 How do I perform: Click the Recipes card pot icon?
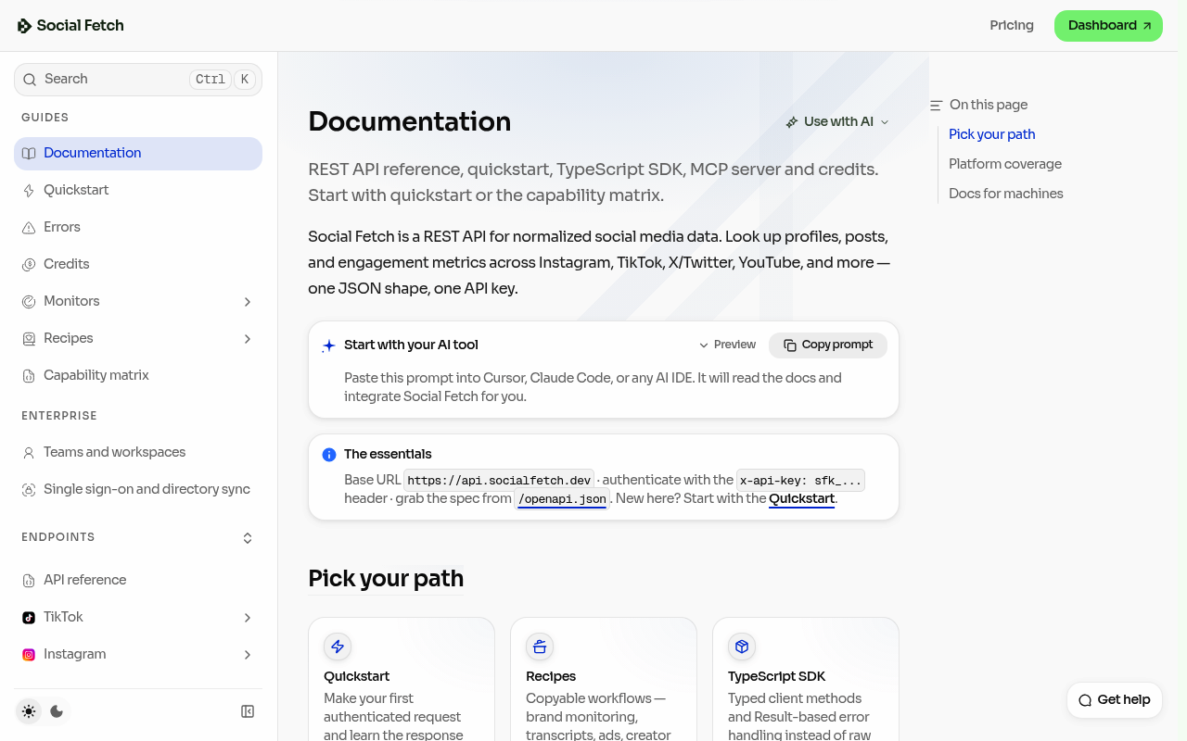(x=540, y=647)
